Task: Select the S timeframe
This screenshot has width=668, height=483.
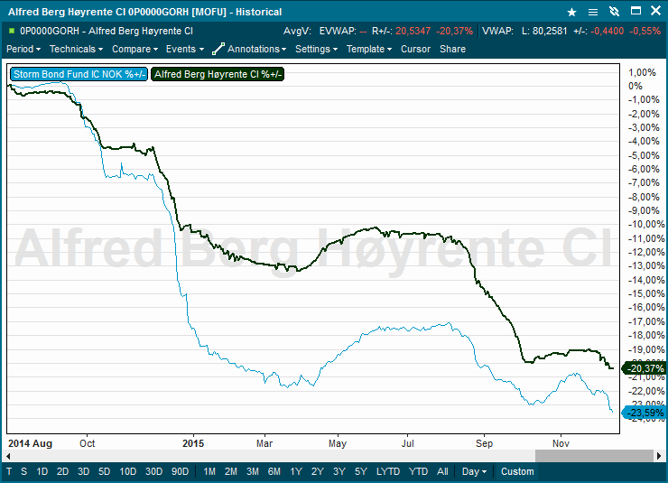Action: 23,471
